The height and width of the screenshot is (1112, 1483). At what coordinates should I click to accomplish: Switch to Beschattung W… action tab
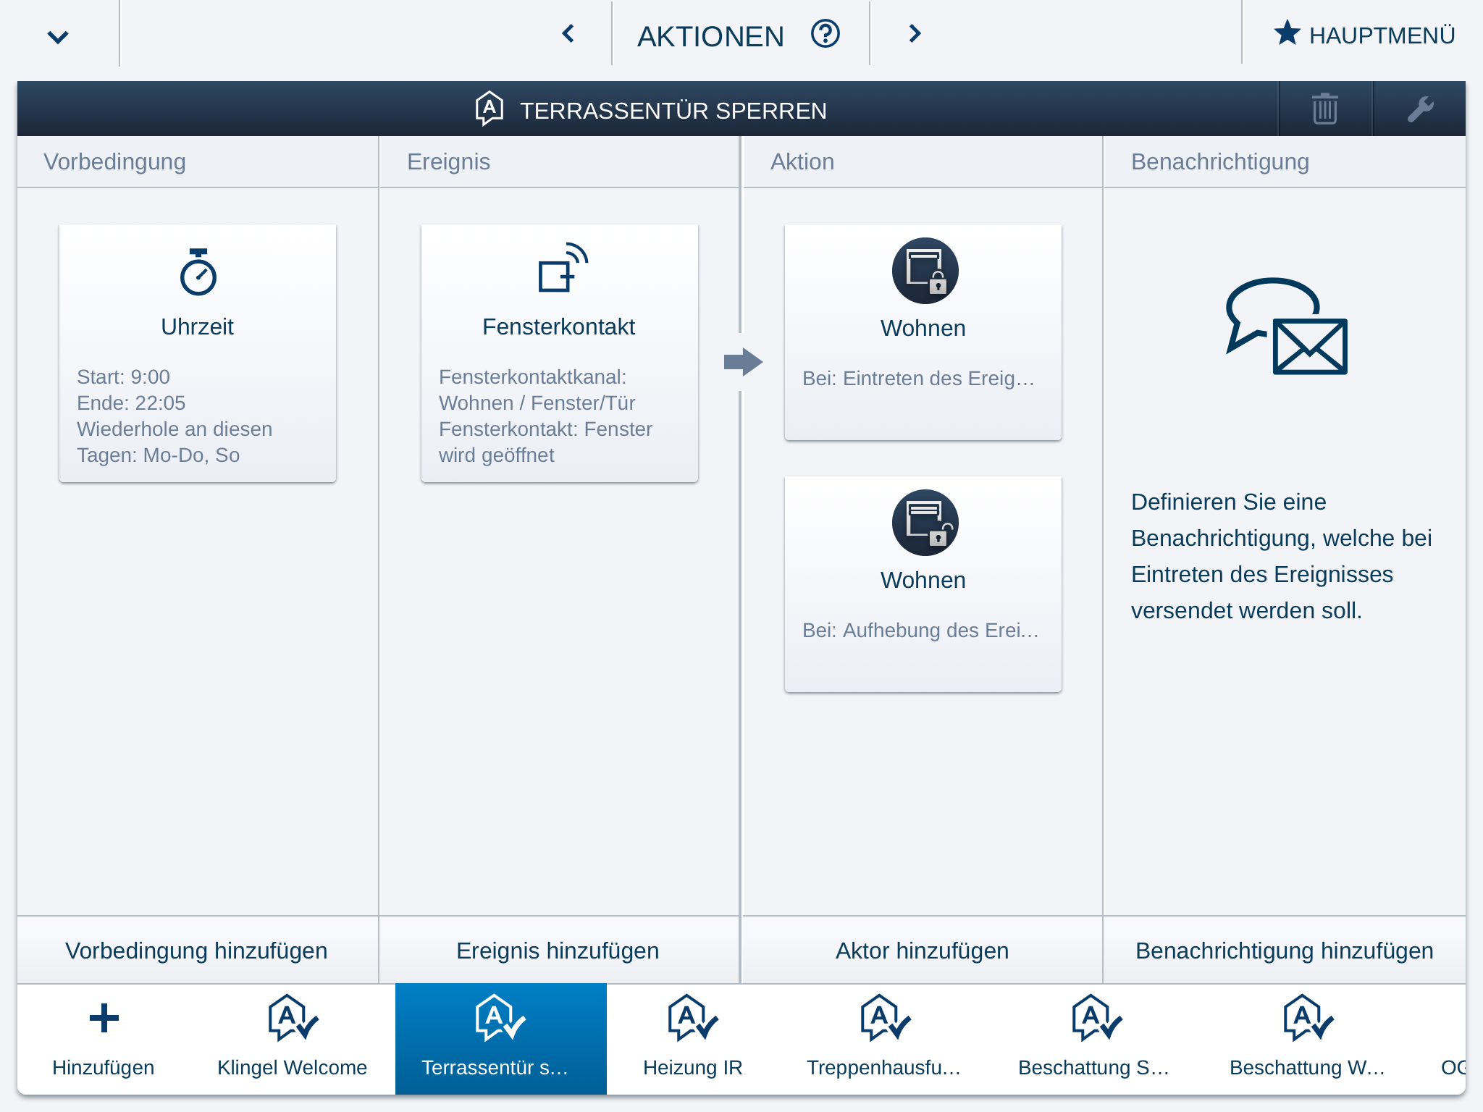tap(1308, 1038)
